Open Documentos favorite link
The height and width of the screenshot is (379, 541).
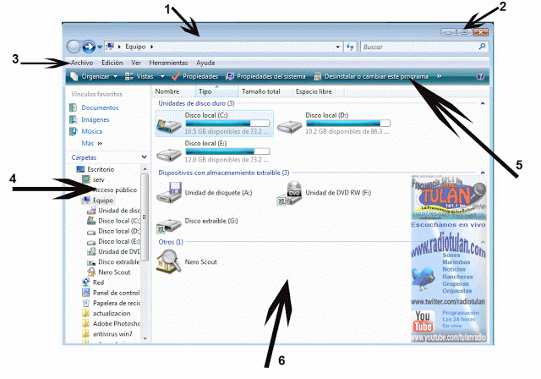point(99,107)
